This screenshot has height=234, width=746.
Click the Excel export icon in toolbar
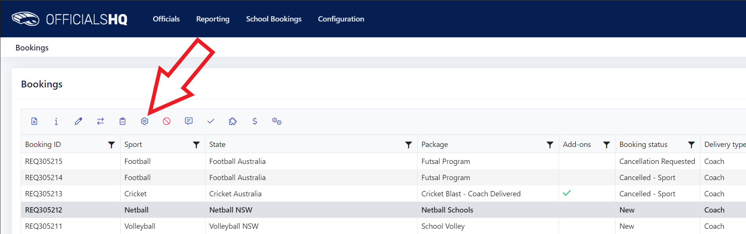pos(34,121)
